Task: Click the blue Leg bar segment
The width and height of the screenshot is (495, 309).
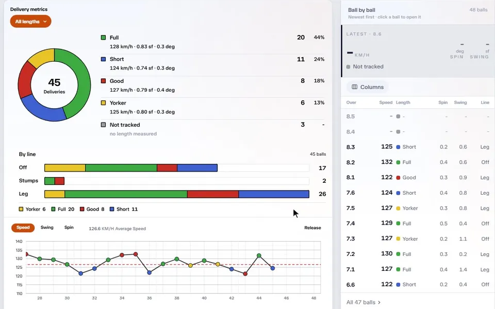Action: (x=274, y=194)
